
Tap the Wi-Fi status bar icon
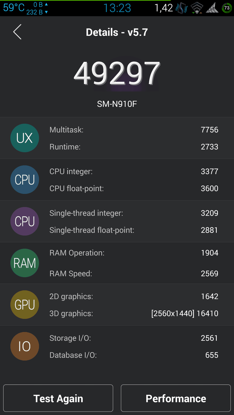coord(197,8)
